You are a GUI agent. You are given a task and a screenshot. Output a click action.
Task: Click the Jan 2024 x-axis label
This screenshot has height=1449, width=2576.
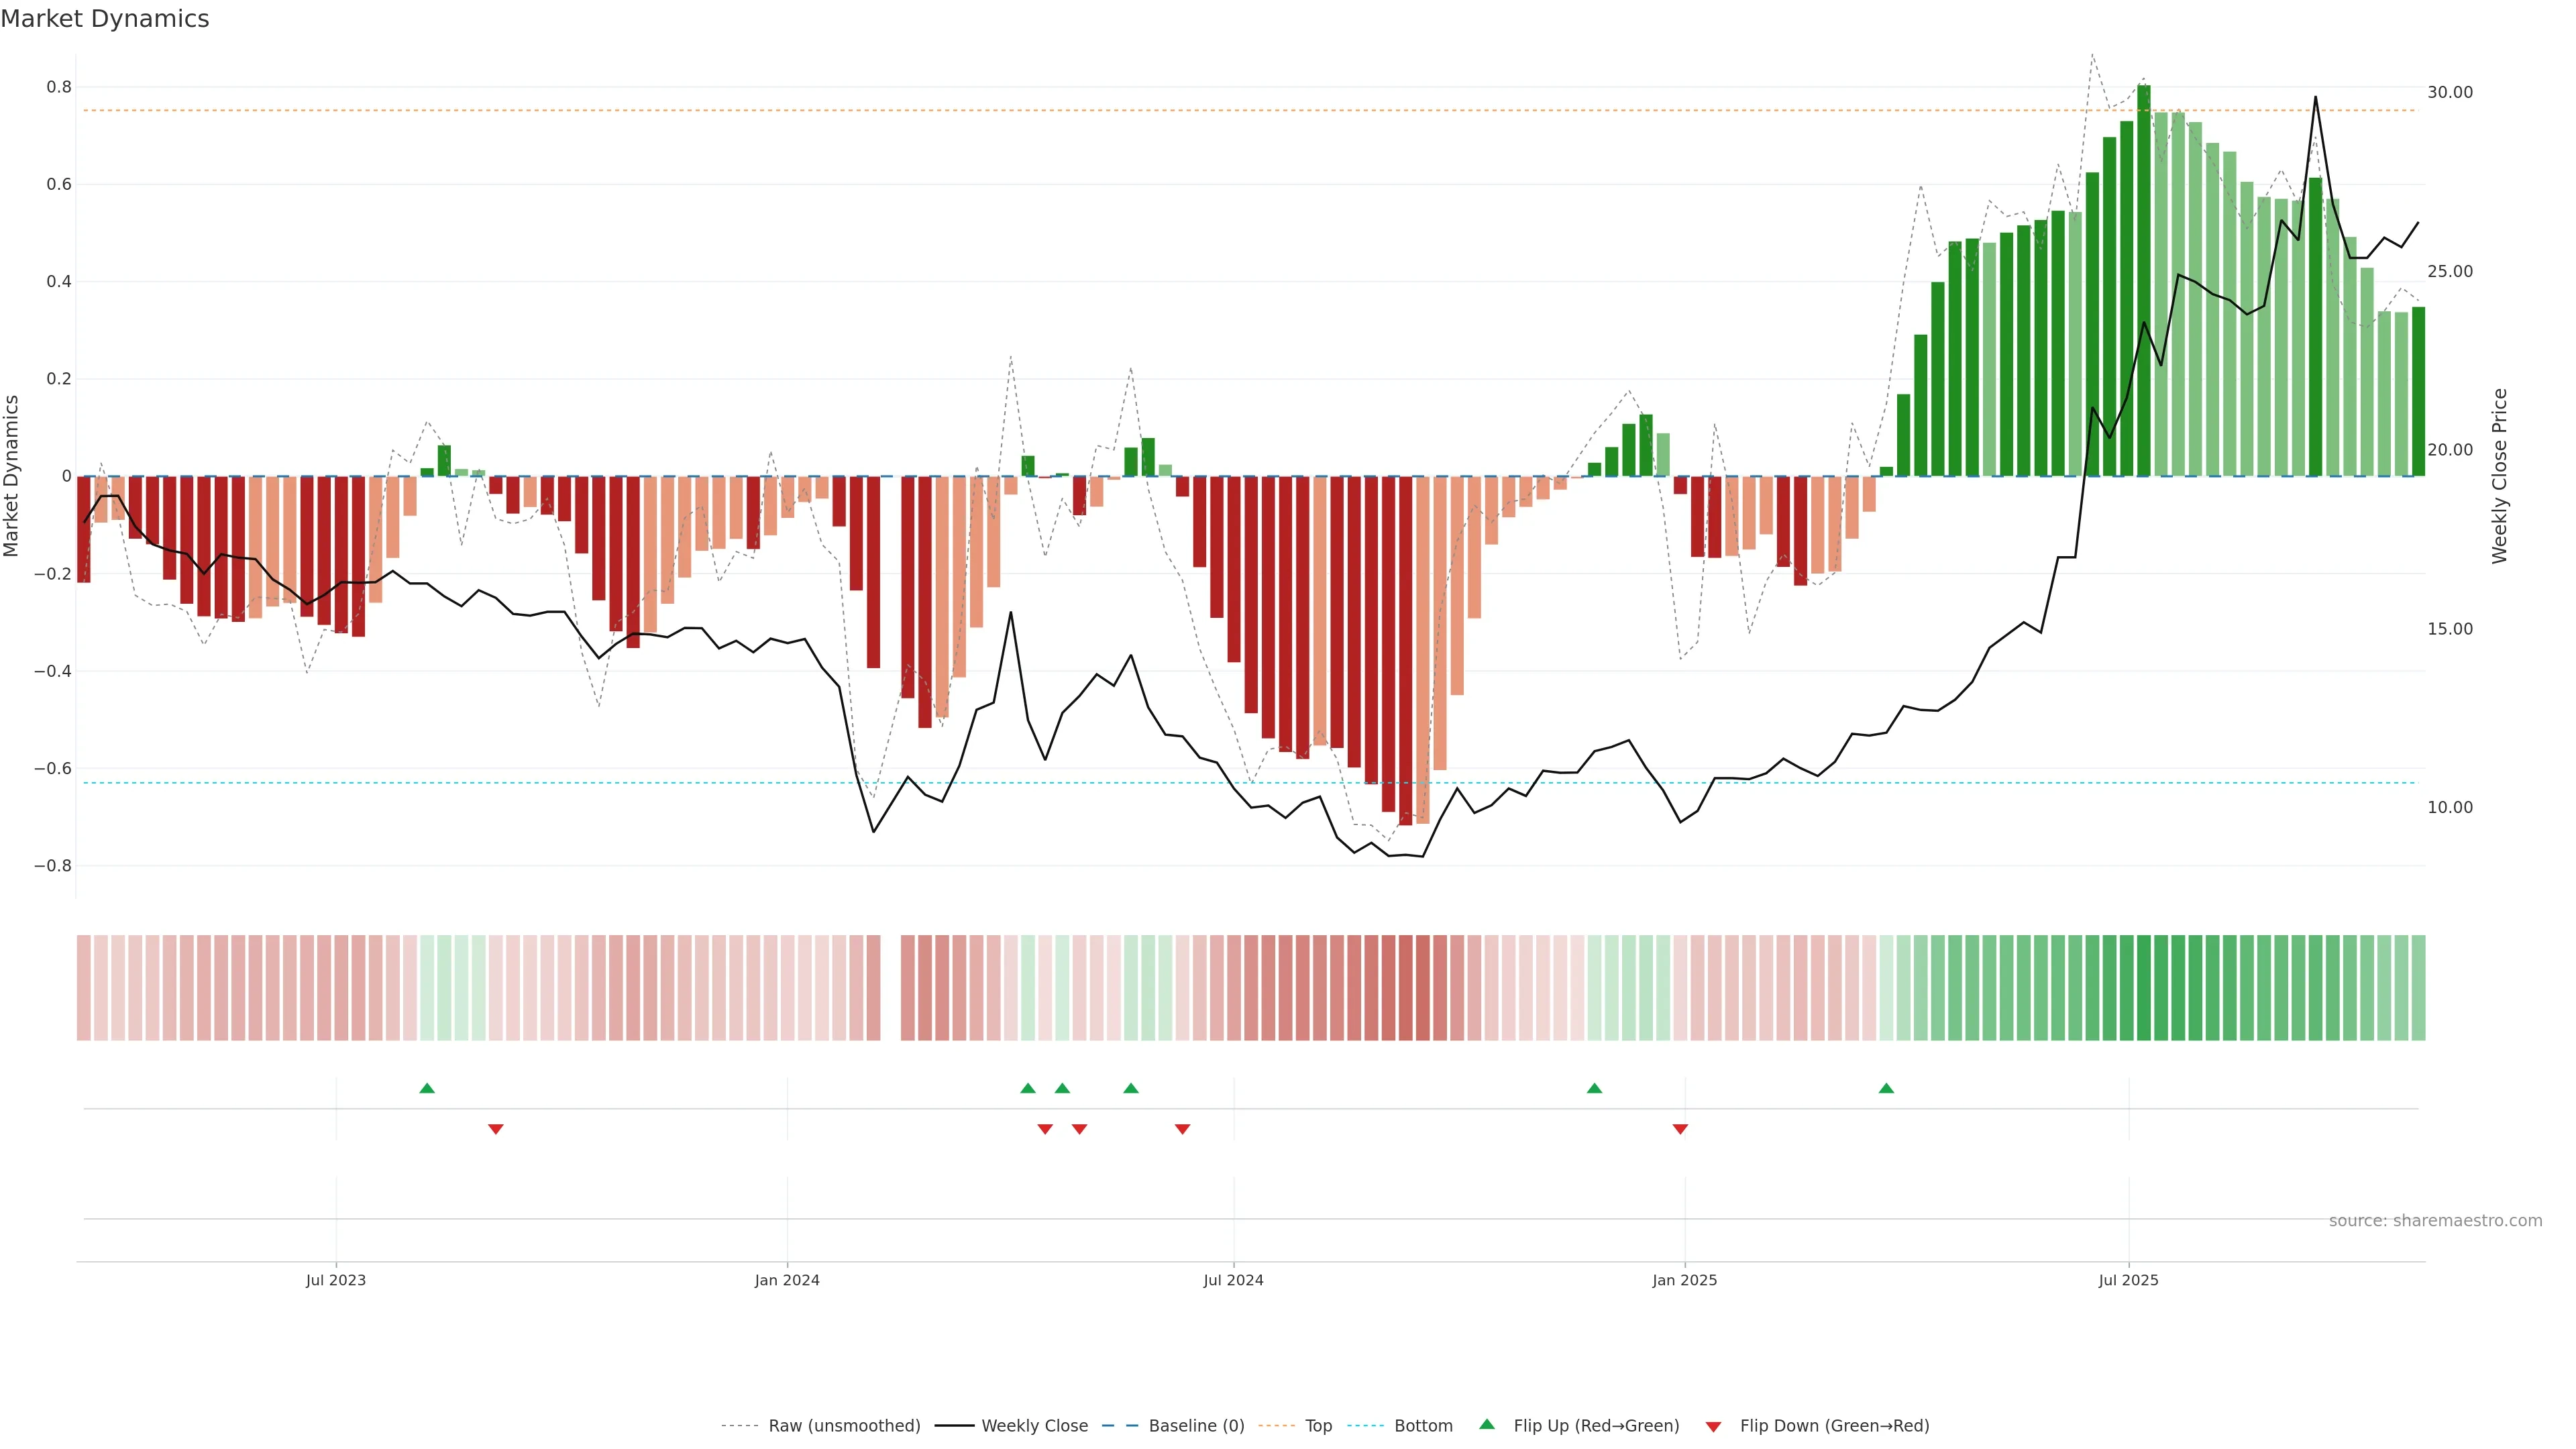(787, 1280)
